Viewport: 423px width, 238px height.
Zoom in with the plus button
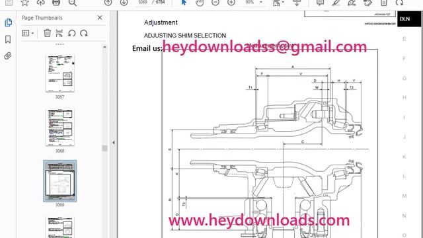coord(231,3)
